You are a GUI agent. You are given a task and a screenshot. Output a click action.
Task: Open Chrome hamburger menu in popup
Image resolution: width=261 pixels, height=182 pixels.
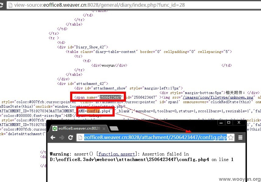pos(240,138)
